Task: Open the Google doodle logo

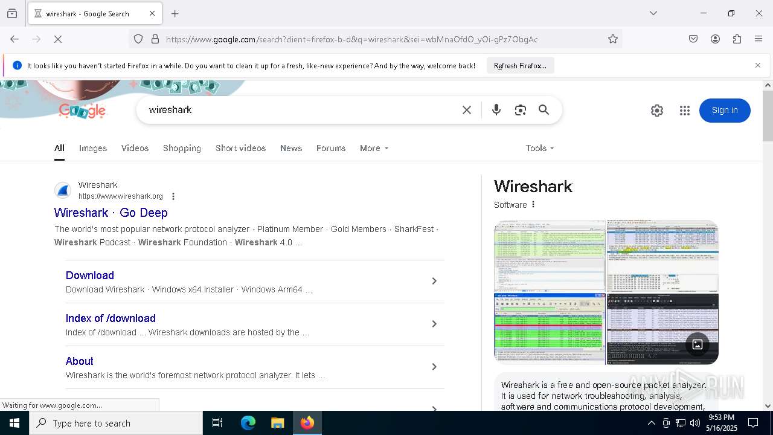Action: tap(82, 111)
